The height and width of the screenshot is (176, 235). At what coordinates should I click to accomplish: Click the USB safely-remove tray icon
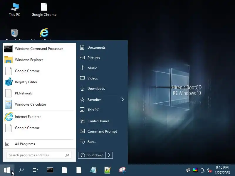202,170
